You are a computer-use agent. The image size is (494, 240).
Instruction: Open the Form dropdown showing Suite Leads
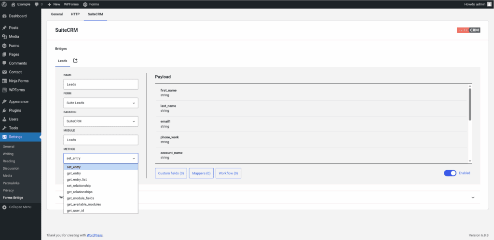pyautogui.click(x=101, y=103)
